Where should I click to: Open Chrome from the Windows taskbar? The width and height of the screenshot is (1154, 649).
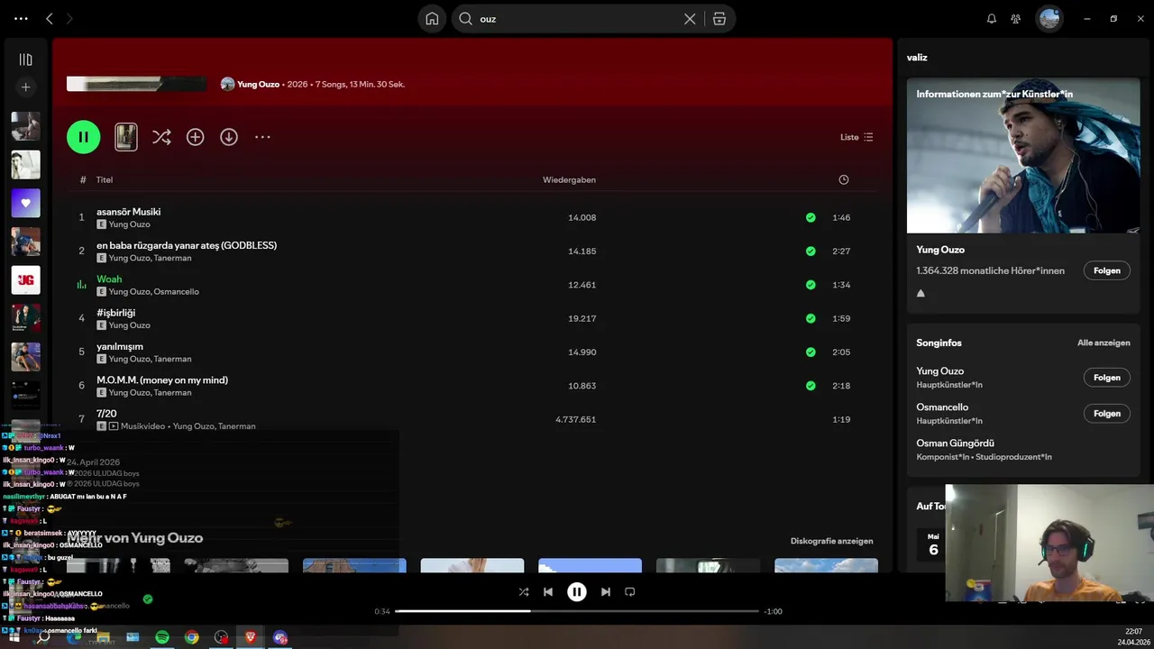pyautogui.click(x=191, y=637)
